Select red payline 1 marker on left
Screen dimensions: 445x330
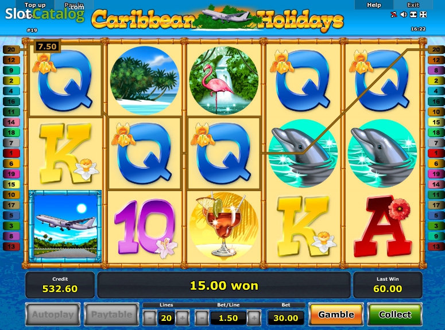[11, 153]
